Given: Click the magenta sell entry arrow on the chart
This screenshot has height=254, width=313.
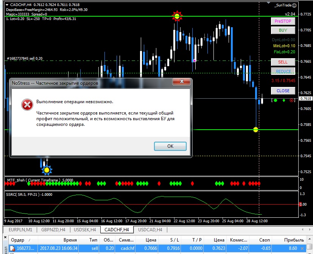Looking at the screenshot, I should (195, 60).
